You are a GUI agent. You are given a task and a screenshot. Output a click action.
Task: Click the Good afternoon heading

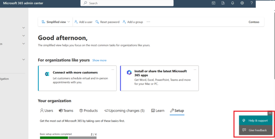point(63,38)
